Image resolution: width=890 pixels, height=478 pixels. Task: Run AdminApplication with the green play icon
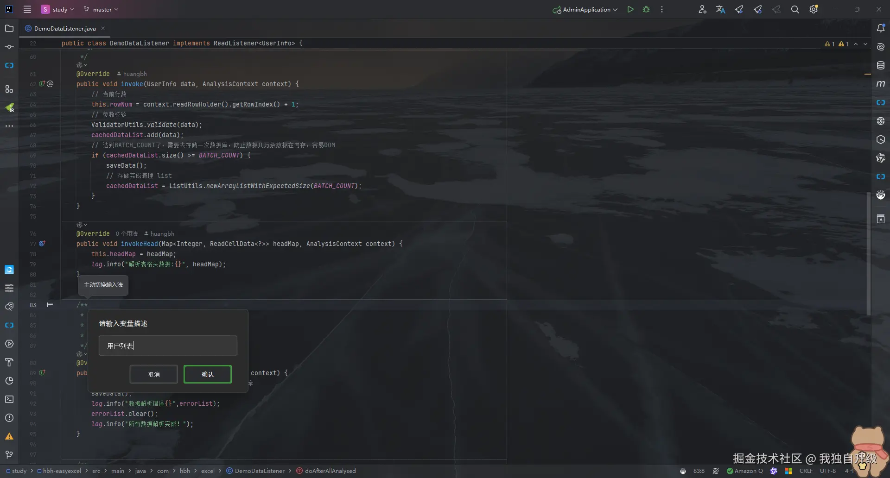pos(630,9)
